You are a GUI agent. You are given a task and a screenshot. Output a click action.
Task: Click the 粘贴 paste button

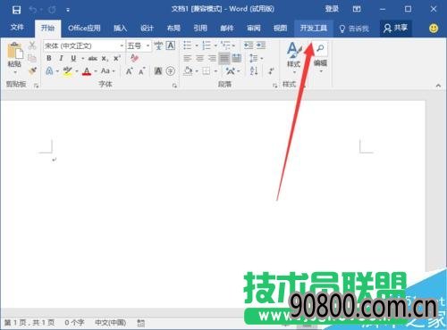[14, 54]
